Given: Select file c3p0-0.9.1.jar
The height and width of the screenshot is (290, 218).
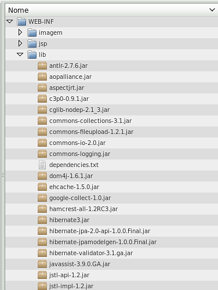Looking at the screenshot, I should (69, 99).
